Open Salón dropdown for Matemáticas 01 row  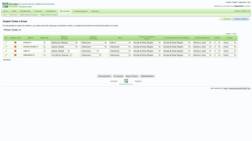(x=120, y=55)
